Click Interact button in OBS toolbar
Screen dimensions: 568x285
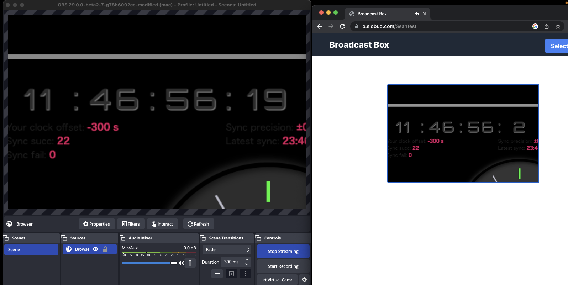162,224
